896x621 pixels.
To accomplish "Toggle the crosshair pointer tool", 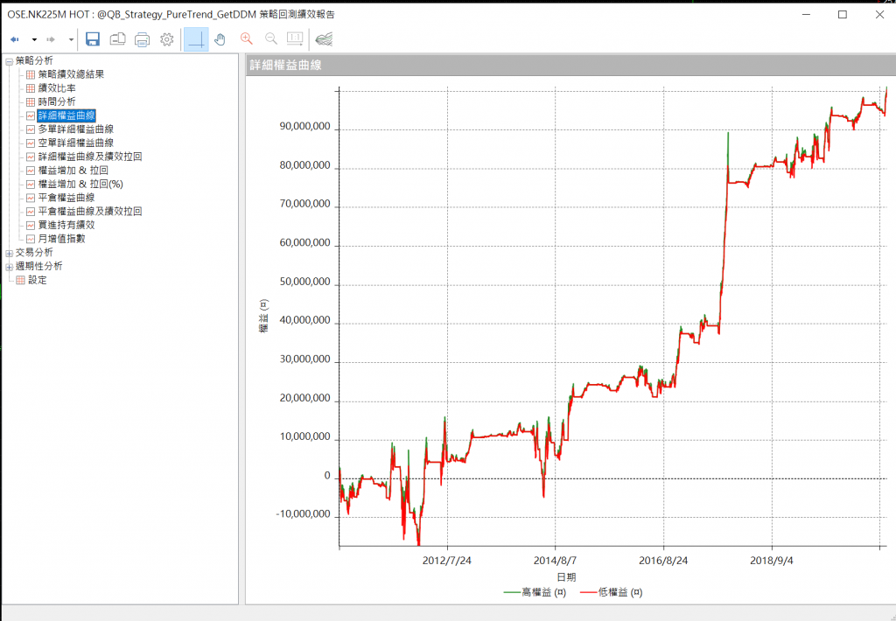I will coord(196,39).
